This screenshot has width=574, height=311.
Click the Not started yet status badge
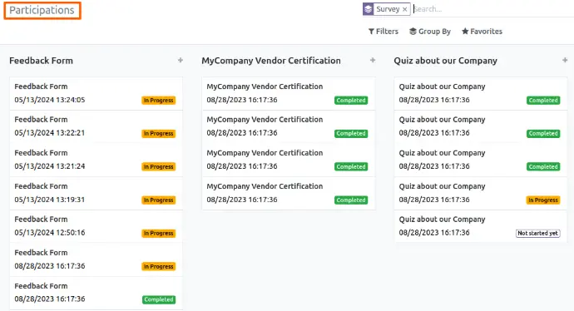point(537,234)
